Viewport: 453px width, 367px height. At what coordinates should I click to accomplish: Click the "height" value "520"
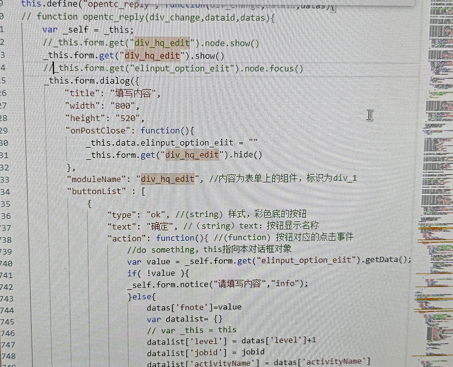click(x=128, y=118)
